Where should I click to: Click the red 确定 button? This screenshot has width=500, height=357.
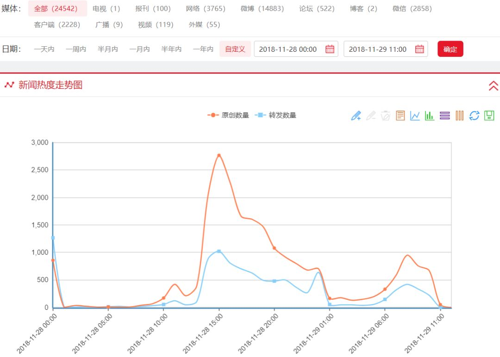coord(450,49)
